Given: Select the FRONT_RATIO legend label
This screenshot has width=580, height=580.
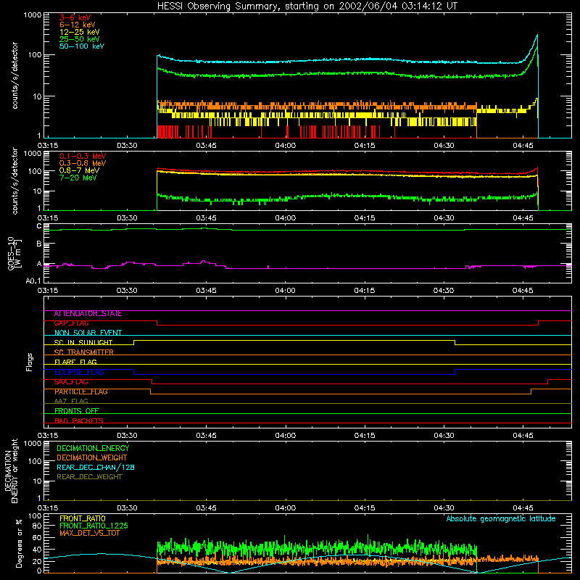Looking at the screenshot, I should click(83, 518).
